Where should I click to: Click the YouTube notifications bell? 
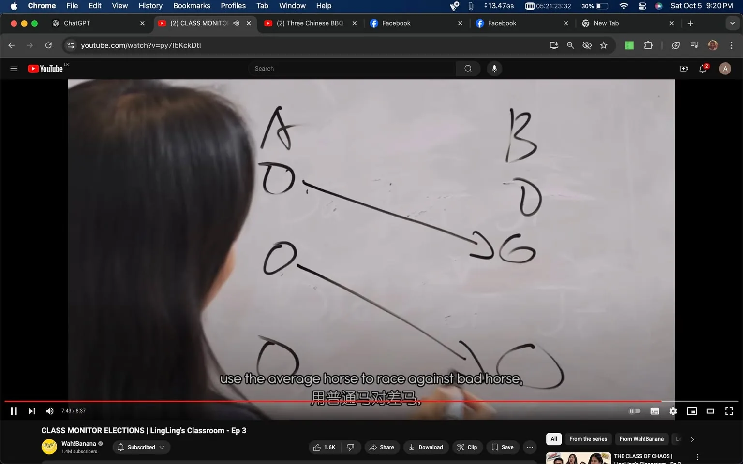[x=702, y=68]
